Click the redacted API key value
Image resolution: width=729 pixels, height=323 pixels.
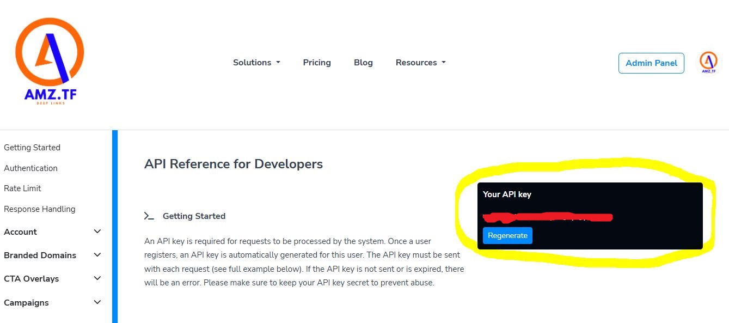[x=547, y=217]
